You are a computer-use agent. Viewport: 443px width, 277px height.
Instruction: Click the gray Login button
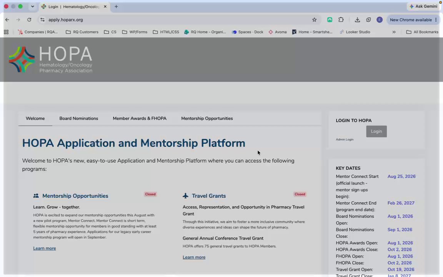pyautogui.click(x=376, y=132)
